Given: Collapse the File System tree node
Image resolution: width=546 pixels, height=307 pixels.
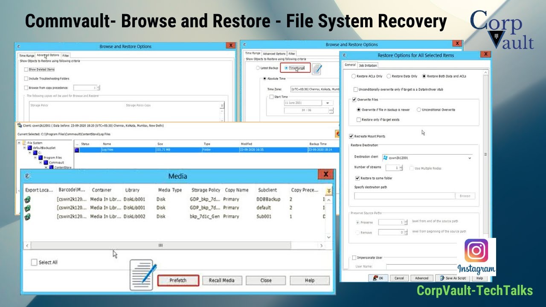Looking at the screenshot, I should pos(19,143).
